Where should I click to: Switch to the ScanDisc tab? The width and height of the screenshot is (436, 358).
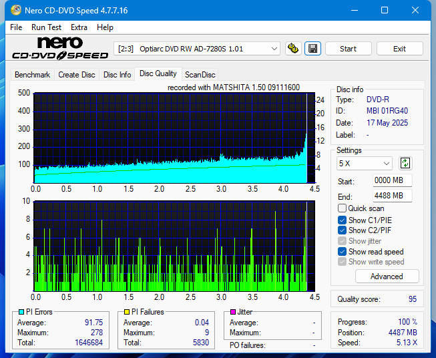[x=200, y=75]
